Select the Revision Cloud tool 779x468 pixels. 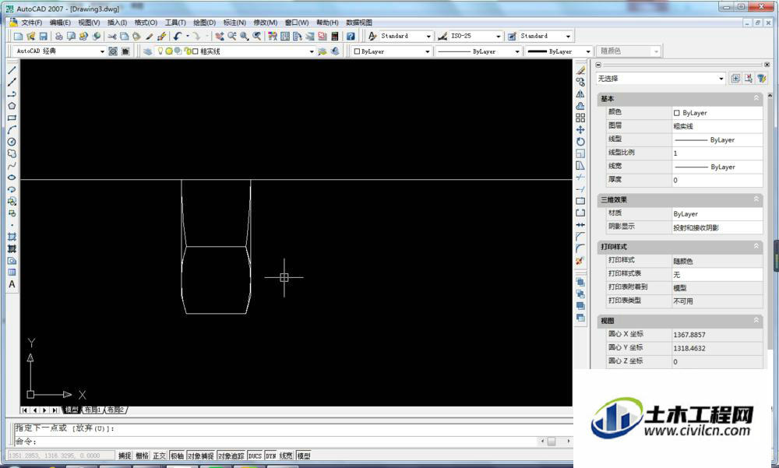tap(12, 153)
